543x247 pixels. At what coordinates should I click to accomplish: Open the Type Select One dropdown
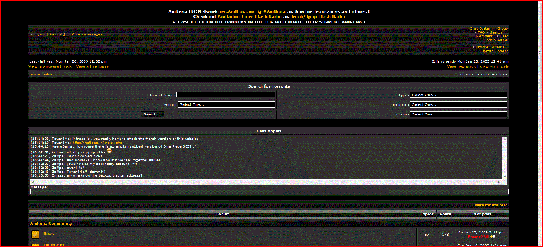click(x=459, y=95)
